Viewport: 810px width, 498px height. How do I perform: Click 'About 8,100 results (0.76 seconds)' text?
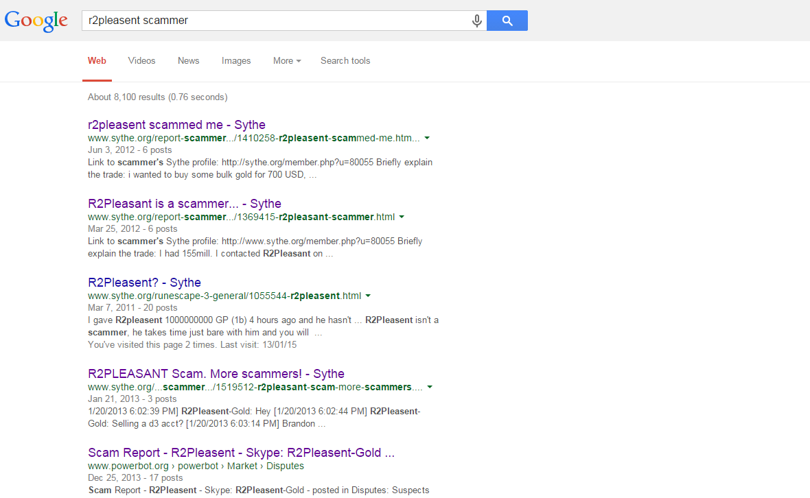tap(158, 97)
